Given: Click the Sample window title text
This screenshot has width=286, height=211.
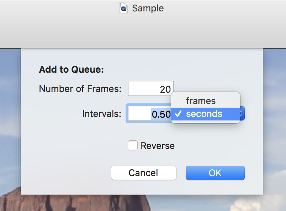Looking at the screenshot, I should click(148, 8).
